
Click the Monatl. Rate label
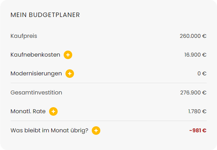[x=28, y=111]
